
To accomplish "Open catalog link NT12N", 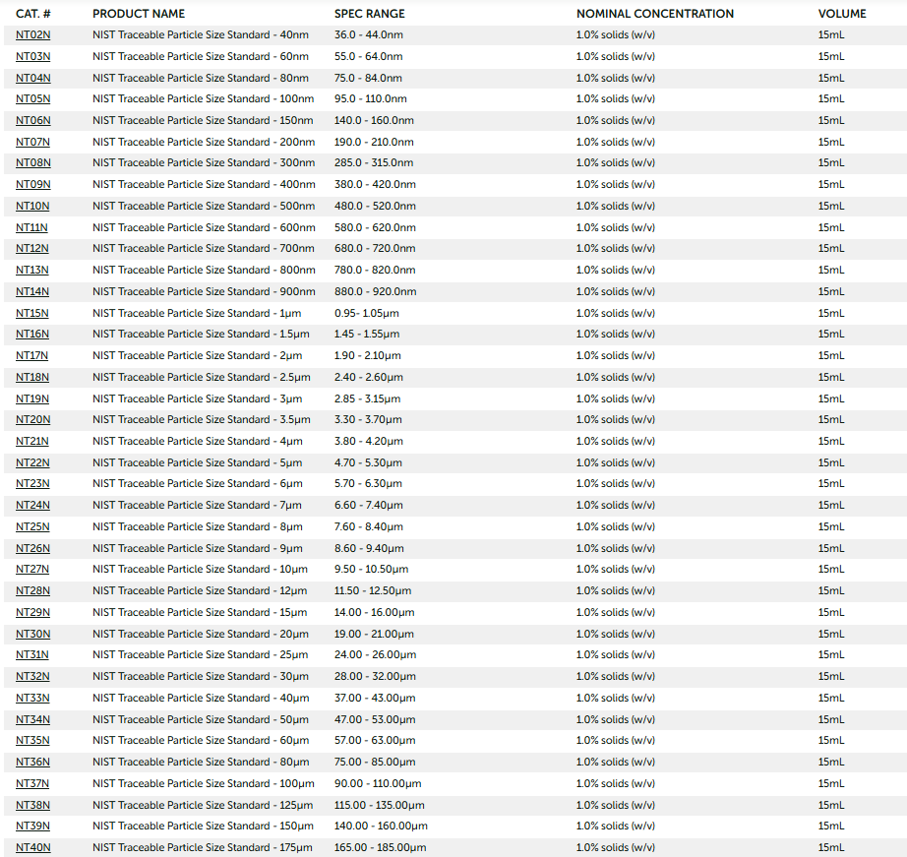I will (32, 248).
